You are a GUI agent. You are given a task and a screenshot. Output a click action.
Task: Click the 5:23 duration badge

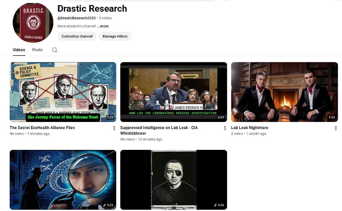click(x=108, y=205)
